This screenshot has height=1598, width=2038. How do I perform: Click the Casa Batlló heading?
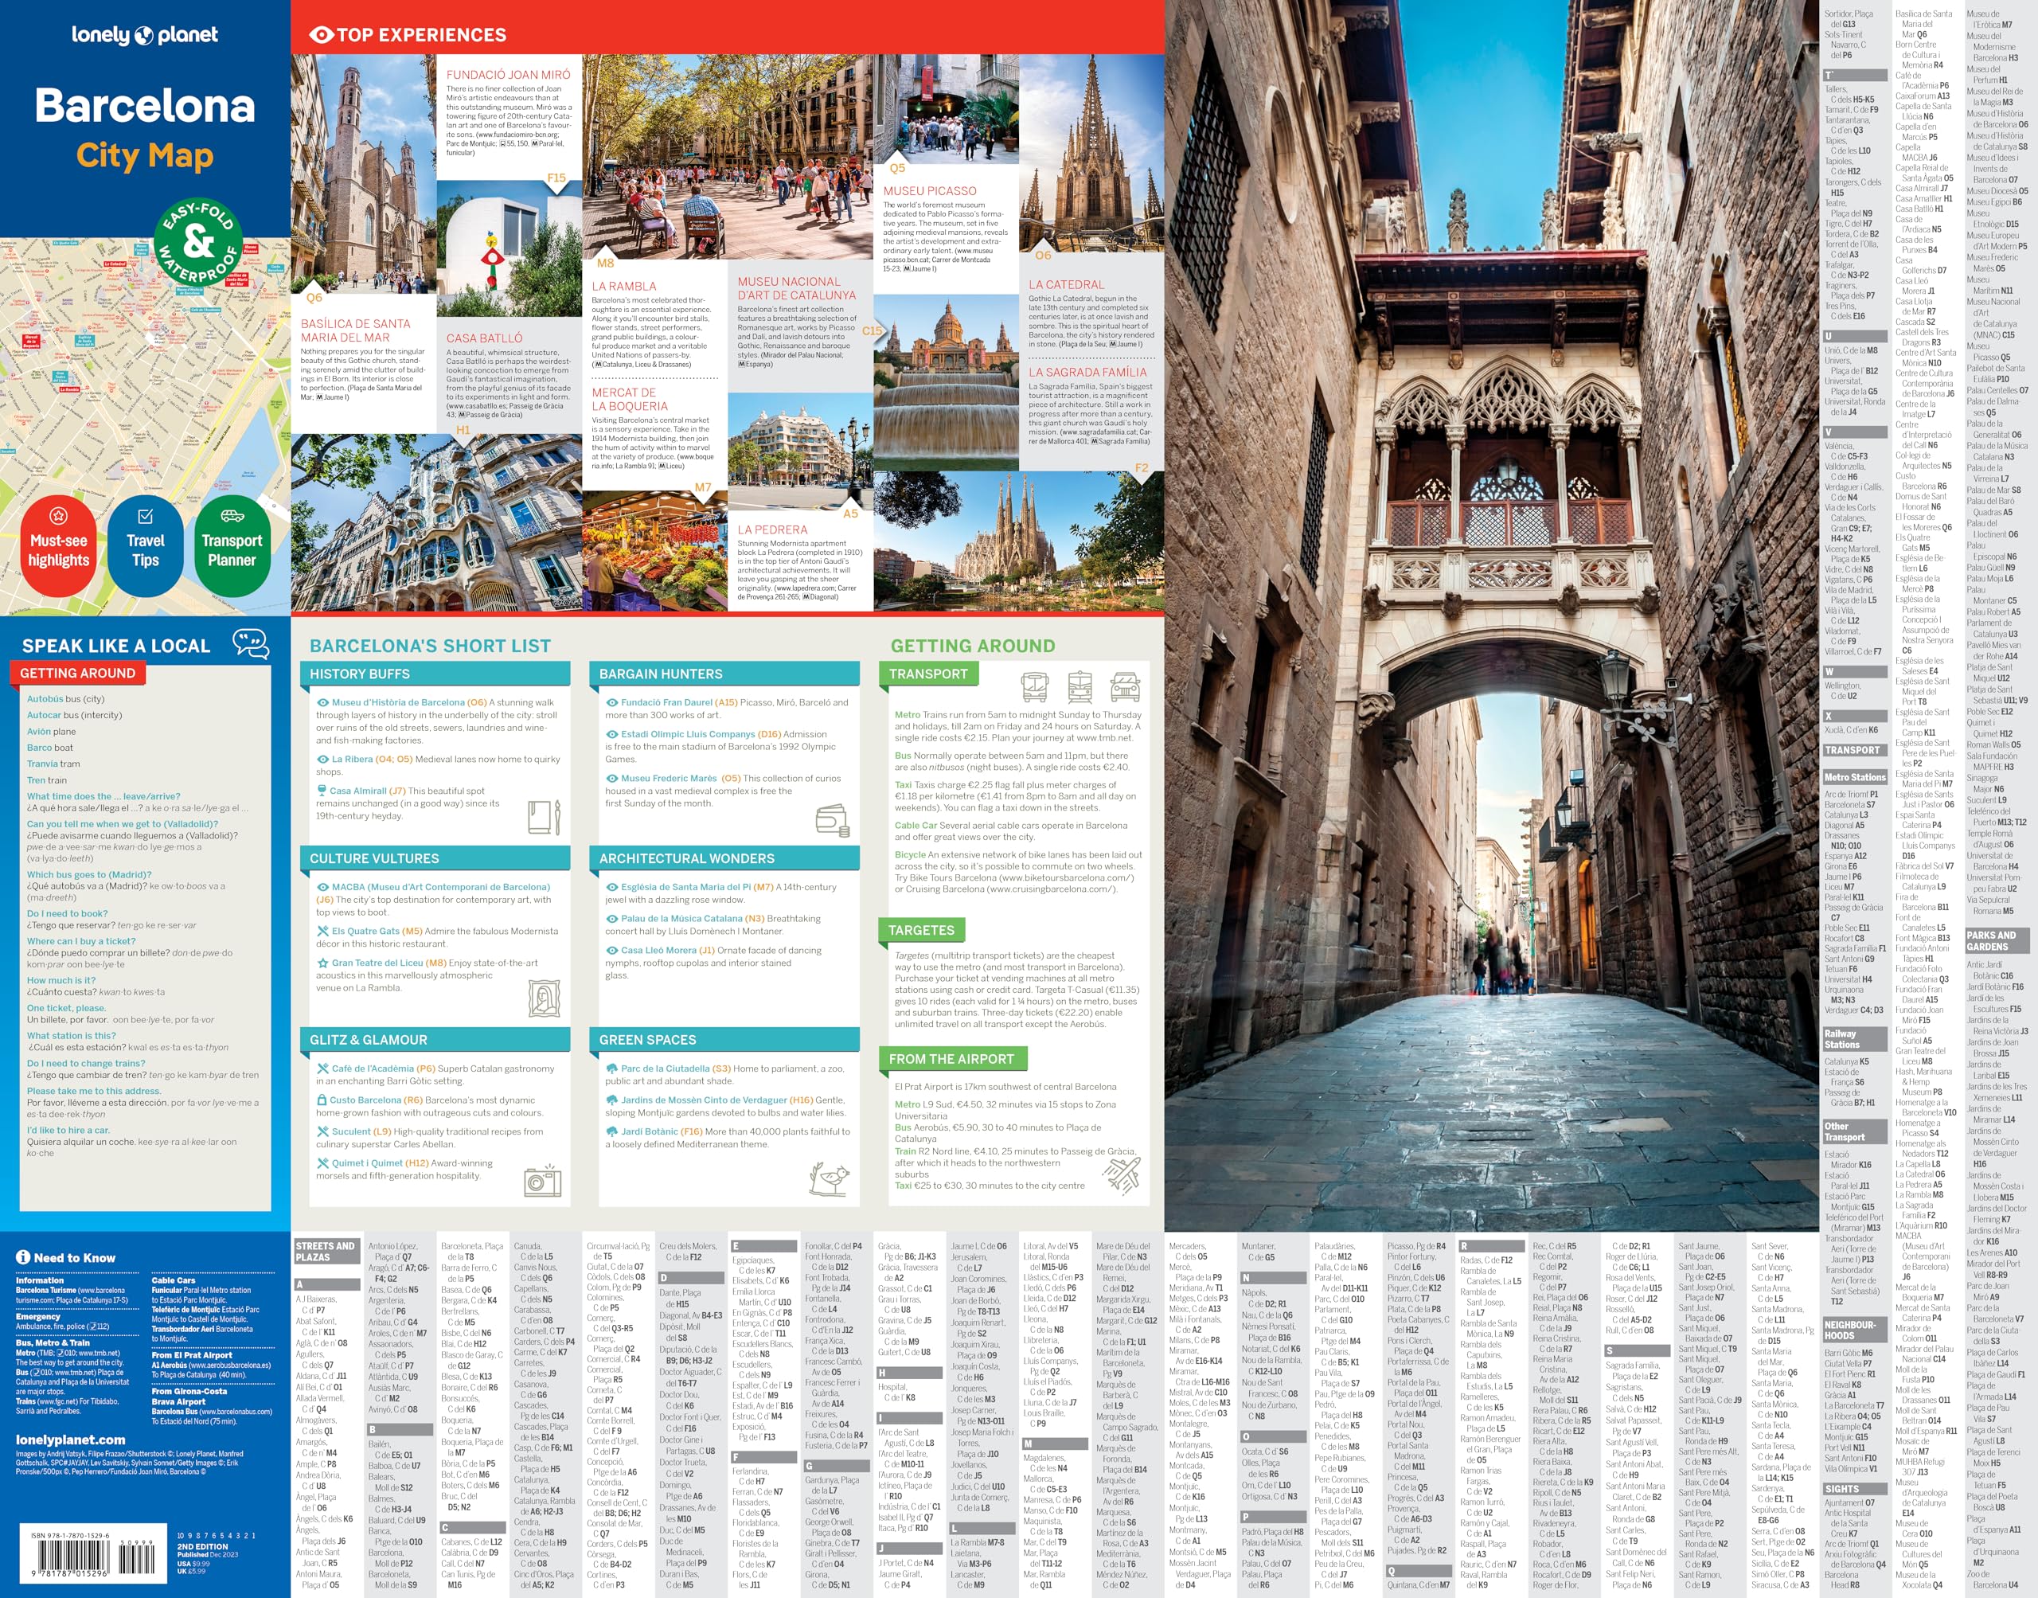(x=485, y=338)
